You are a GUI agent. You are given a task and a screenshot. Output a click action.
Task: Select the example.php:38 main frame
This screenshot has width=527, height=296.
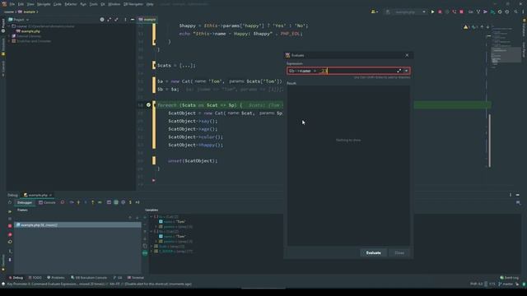(77, 224)
